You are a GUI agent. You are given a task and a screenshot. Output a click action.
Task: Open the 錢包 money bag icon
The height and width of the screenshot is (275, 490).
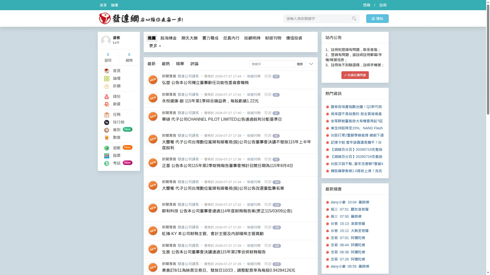pos(107,97)
